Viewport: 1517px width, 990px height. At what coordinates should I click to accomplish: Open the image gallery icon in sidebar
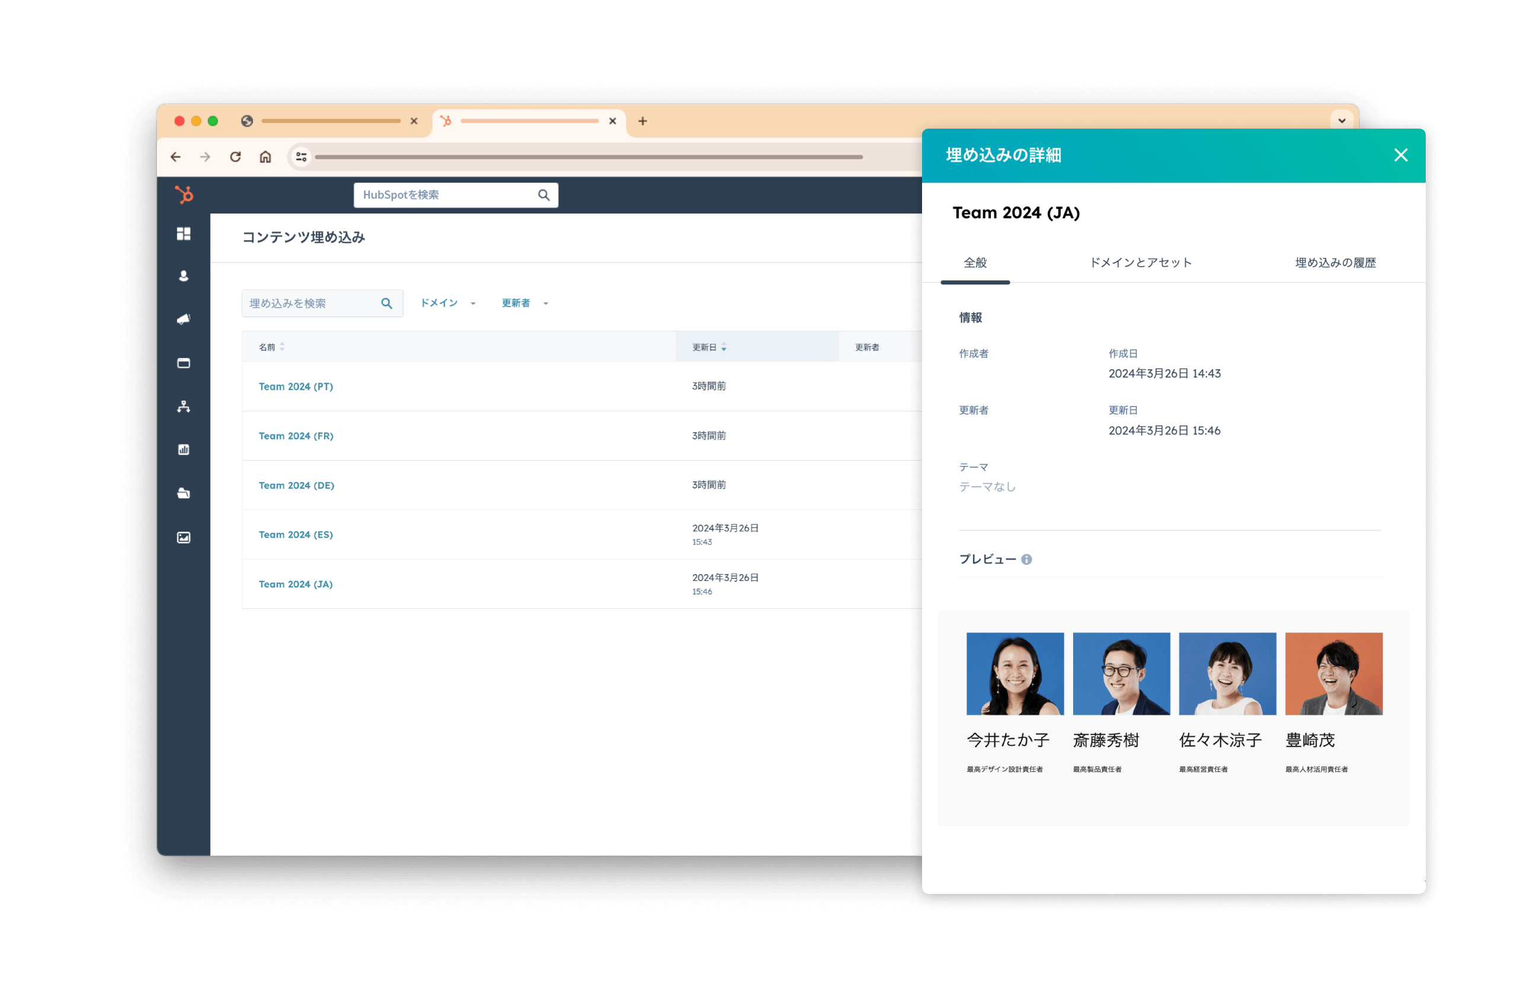click(x=184, y=538)
